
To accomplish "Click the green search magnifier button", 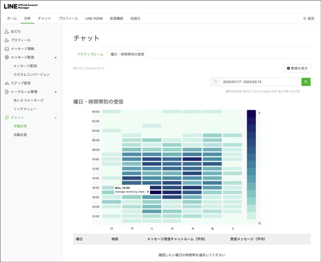I will [x=306, y=82].
